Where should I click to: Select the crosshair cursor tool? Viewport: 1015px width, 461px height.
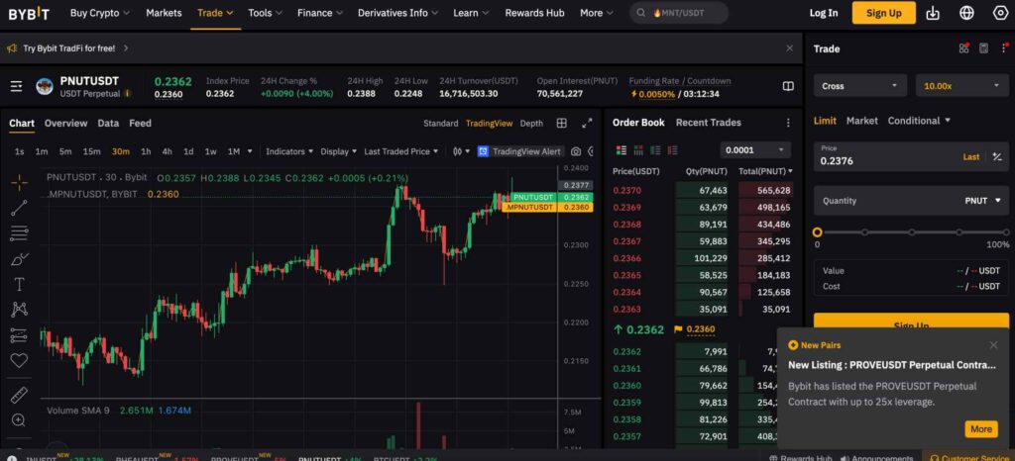(20, 183)
